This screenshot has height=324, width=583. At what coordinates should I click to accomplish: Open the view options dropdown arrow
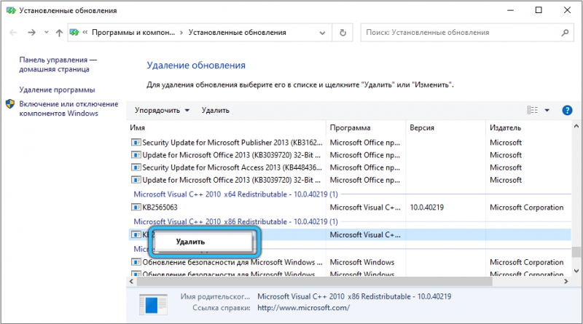tap(547, 111)
